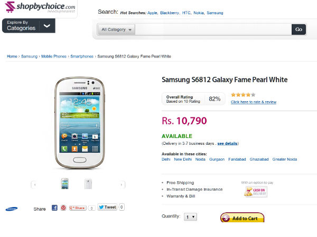This screenshot has height=237, width=317.
Task: Tweet this product
Action: coord(108,208)
